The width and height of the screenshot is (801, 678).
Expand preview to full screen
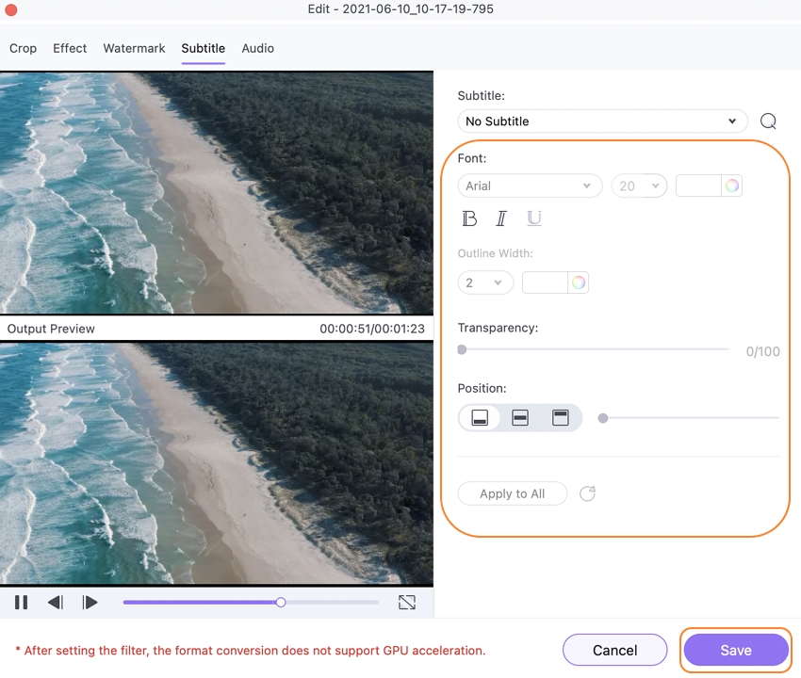coord(406,603)
